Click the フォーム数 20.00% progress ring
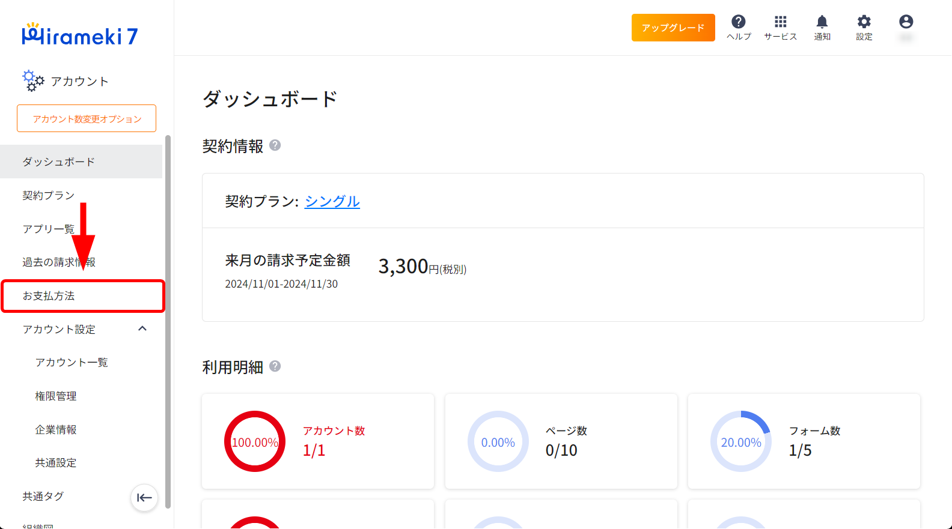The width and height of the screenshot is (952, 529). (741, 441)
